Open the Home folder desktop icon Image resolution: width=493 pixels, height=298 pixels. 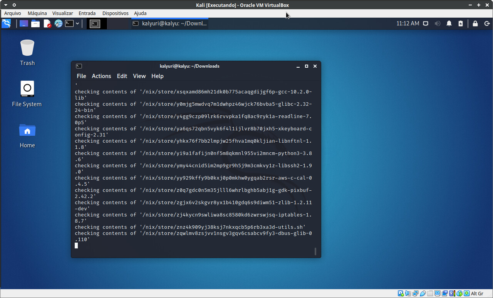(x=27, y=135)
